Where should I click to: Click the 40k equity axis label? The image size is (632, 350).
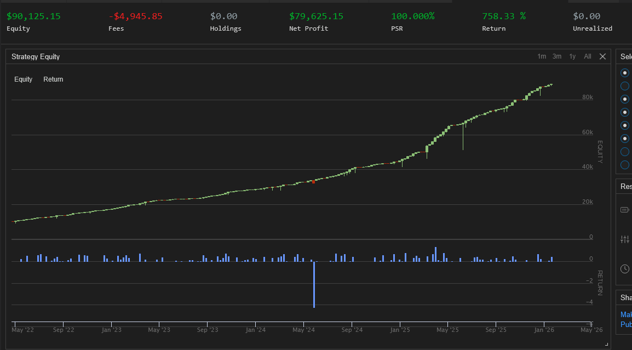tap(587, 167)
